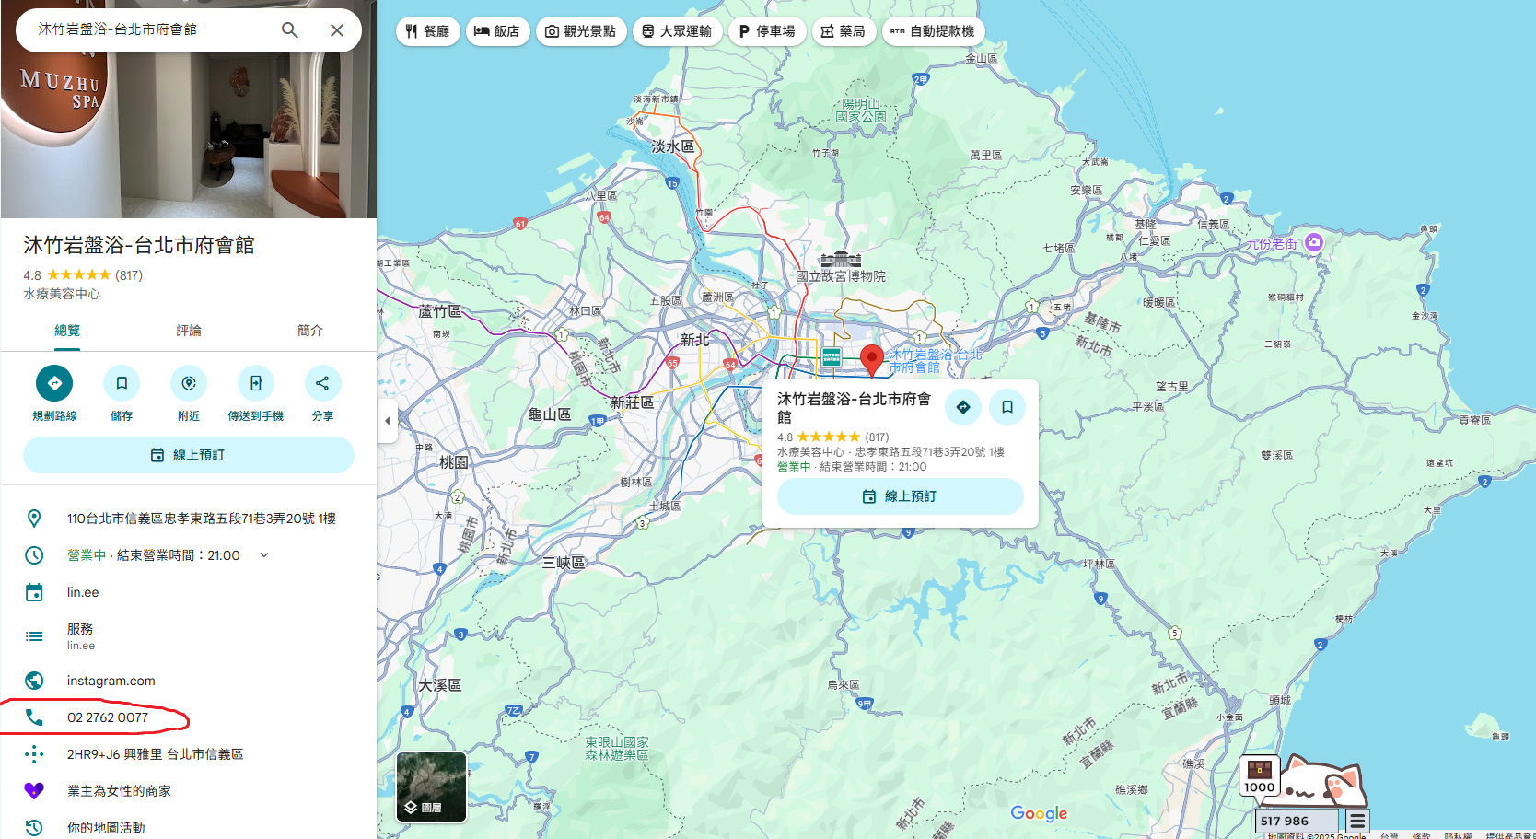Open the hamburger menu beside 517 986
The height and width of the screenshot is (839, 1536).
(x=1357, y=821)
